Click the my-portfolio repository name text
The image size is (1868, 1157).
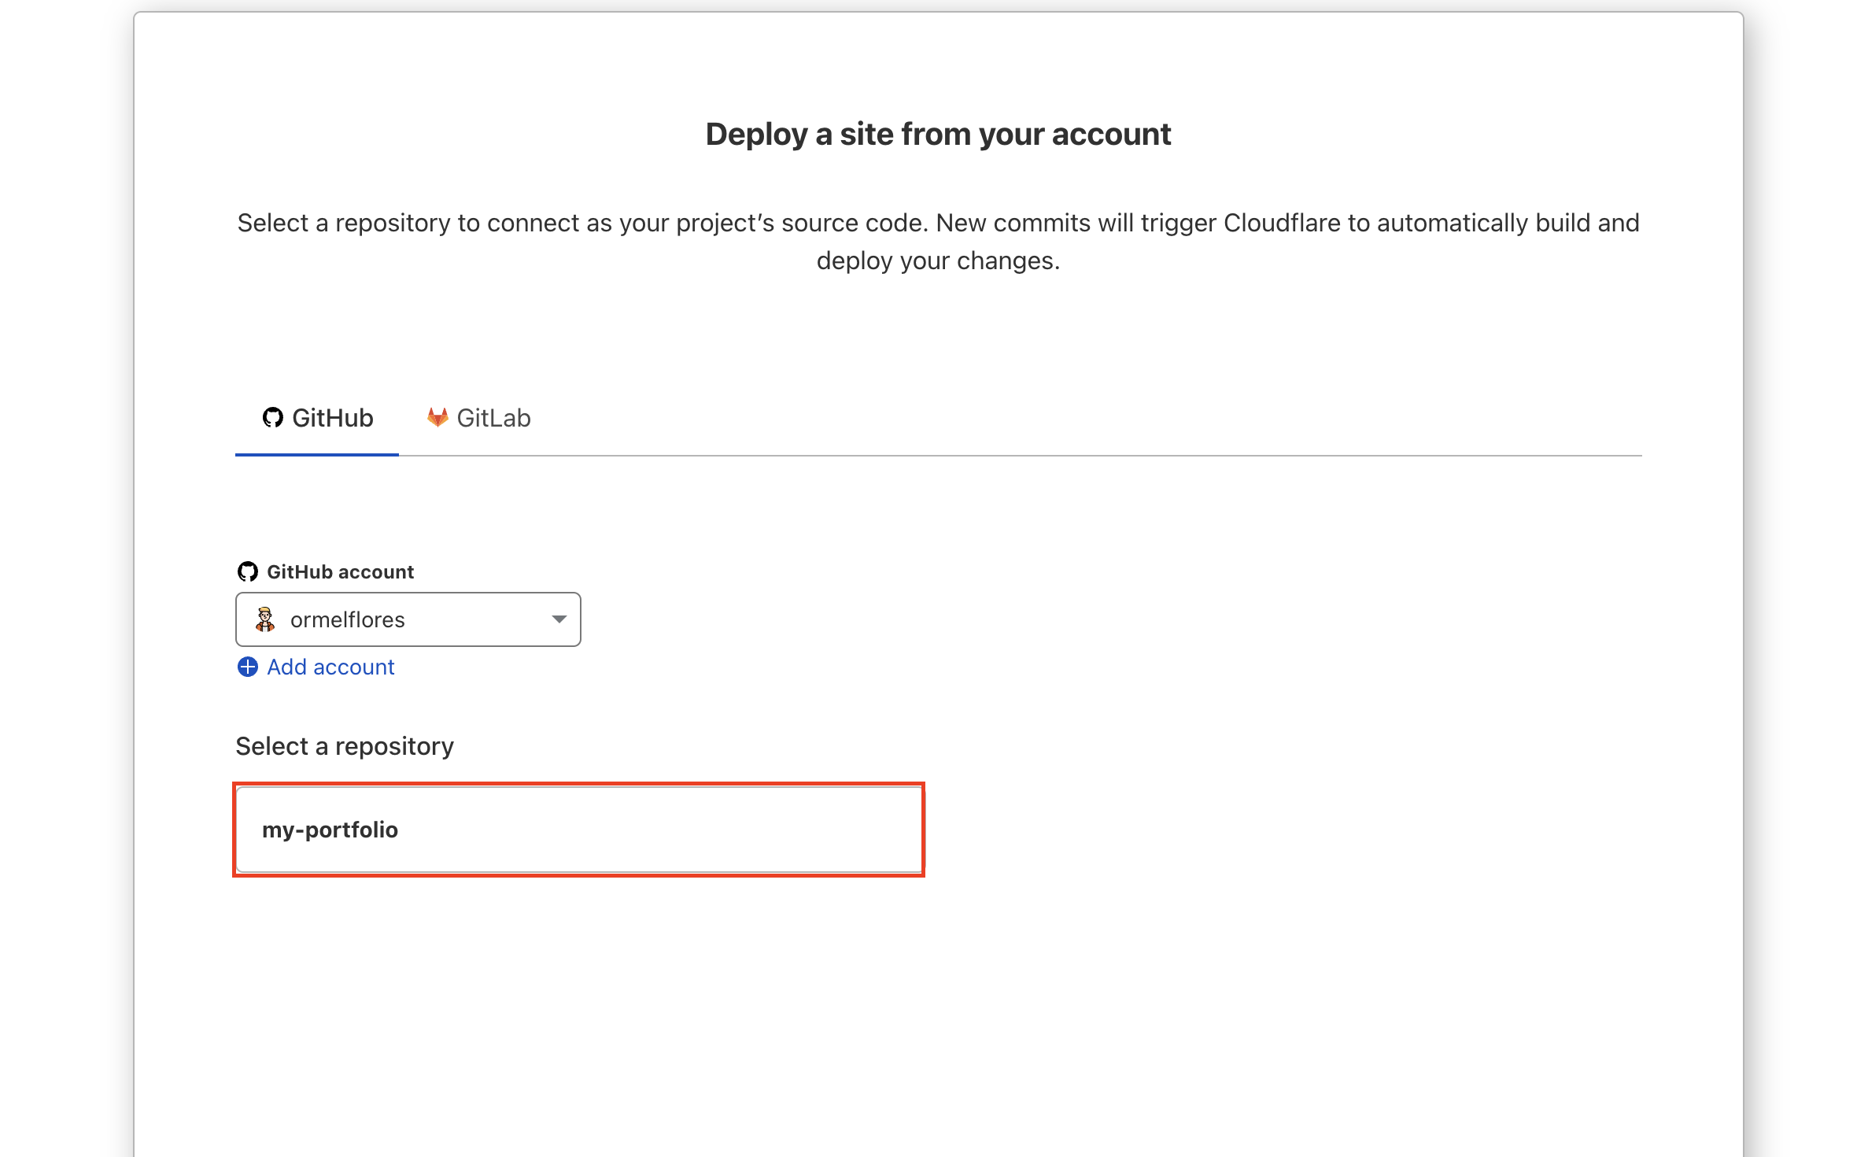(x=330, y=830)
